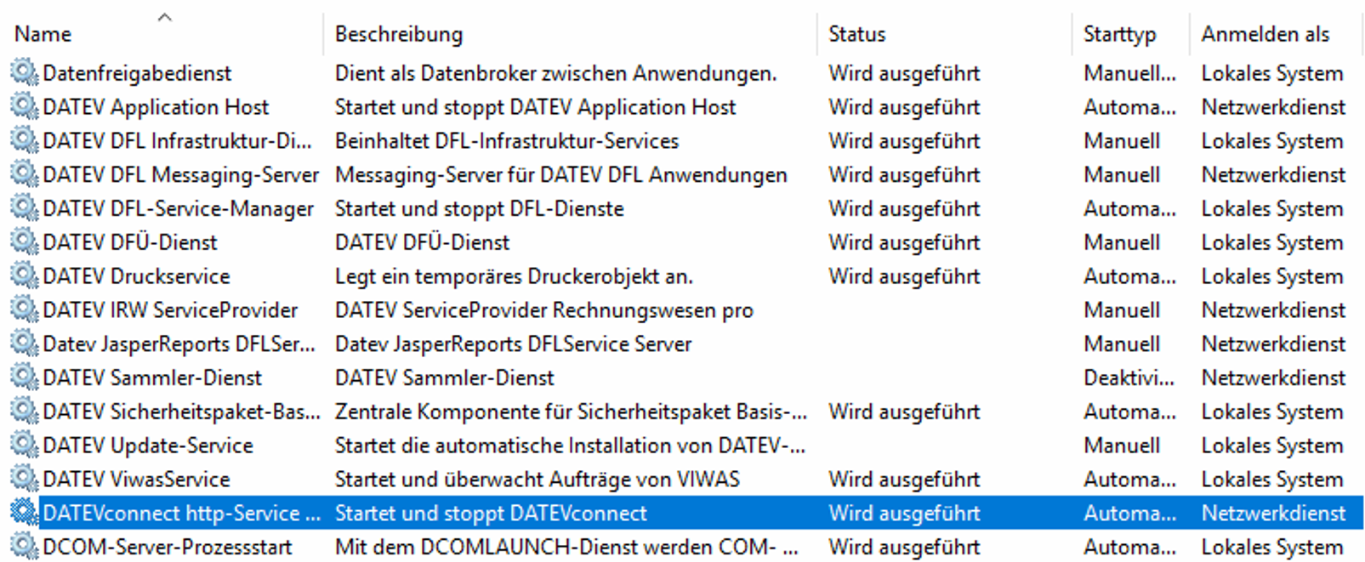The height and width of the screenshot is (562, 1365).
Task: Click the DATEV Update-Service gear icon
Action: tap(23, 445)
